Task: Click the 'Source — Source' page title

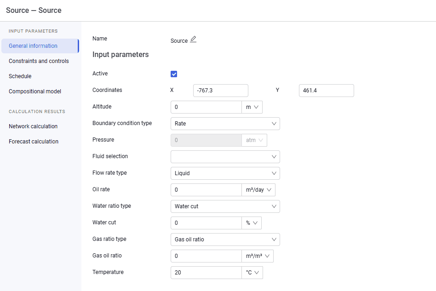Action: point(34,10)
